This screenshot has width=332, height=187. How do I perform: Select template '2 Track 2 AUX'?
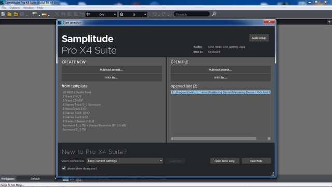pyautogui.click(x=72, y=96)
